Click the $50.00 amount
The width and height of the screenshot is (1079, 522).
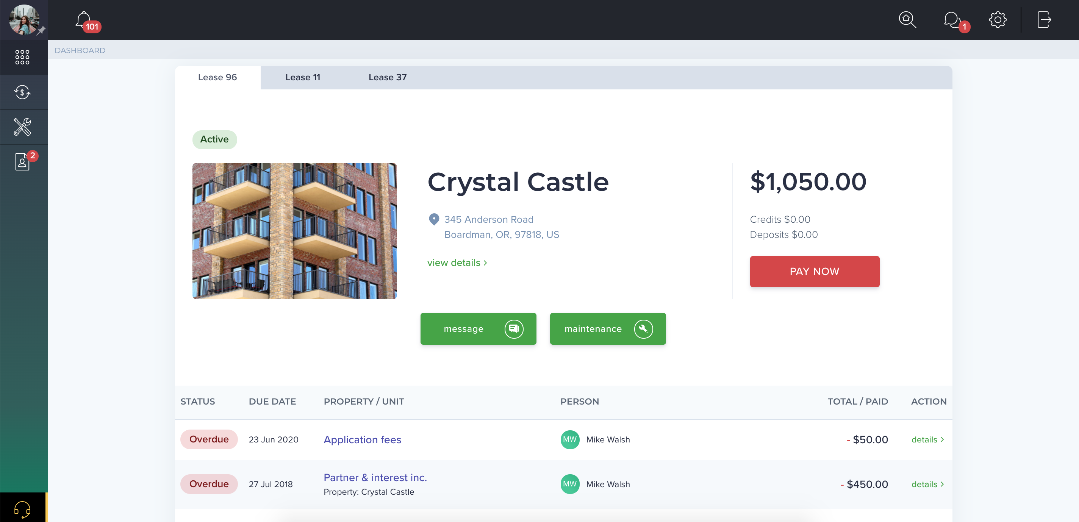pyautogui.click(x=870, y=439)
